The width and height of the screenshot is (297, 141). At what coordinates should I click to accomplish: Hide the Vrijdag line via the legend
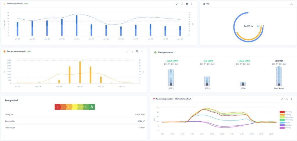click(x=285, y=123)
